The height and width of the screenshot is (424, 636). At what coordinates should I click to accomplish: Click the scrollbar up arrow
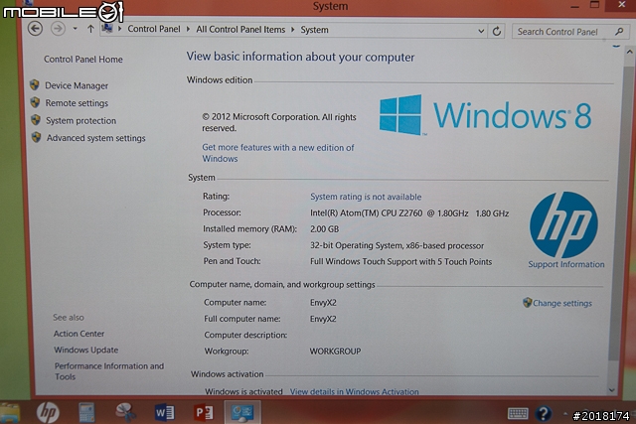point(629,52)
